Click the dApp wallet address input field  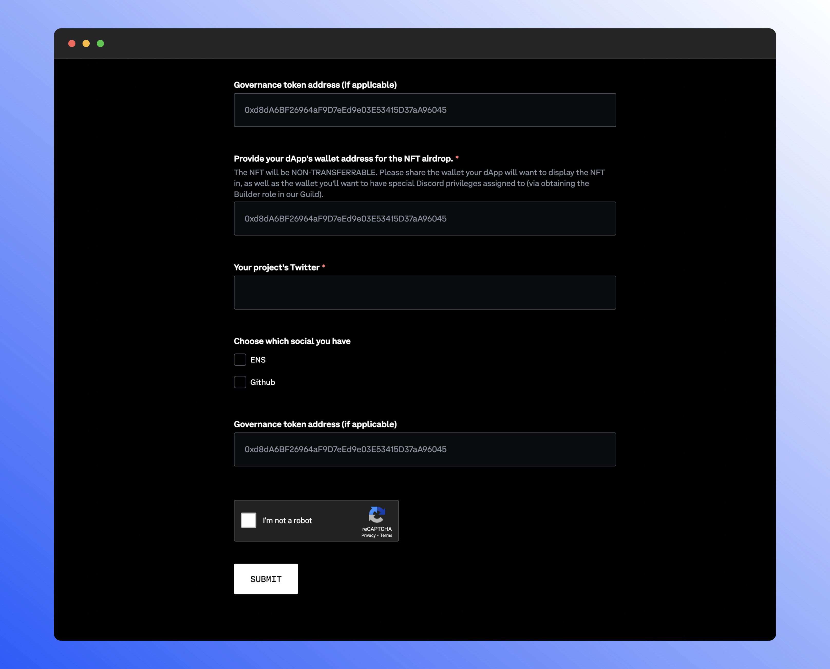[425, 218]
